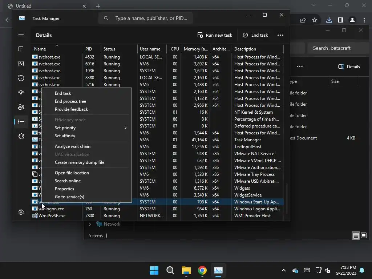This screenshot has height=279, width=372.
Task: Sort by the Architecture column header
Action: click(221, 49)
